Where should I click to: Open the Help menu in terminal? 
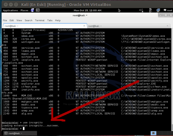[58, 20]
